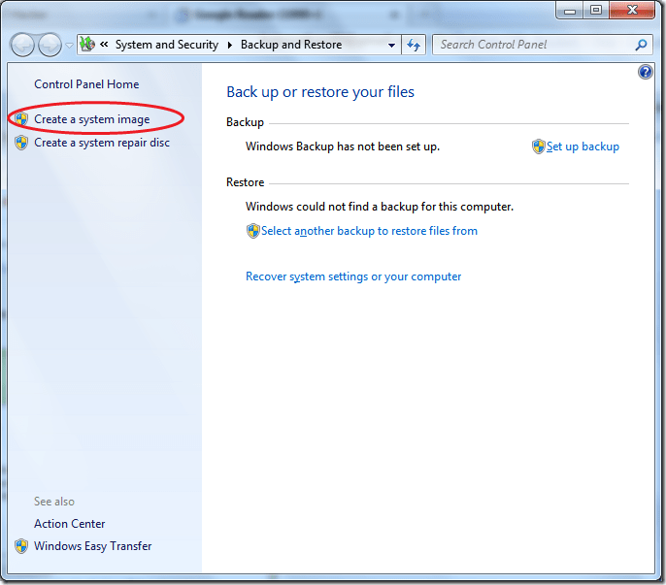Viewport: 666px width, 585px height.
Task: Click the Back navigation arrow button
Action: point(22,45)
